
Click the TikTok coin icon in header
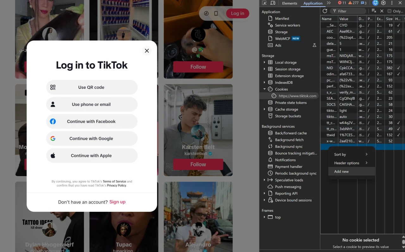click(x=206, y=13)
